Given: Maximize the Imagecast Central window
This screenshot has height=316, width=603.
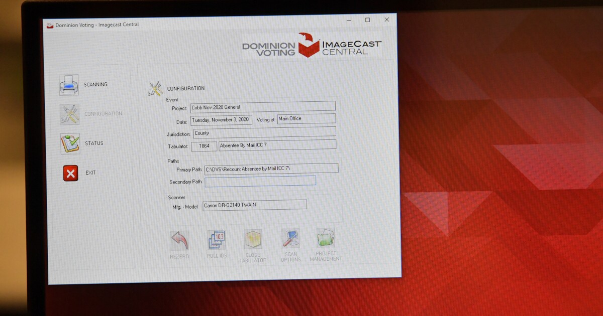Looking at the screenshot, I should point(368,20).
